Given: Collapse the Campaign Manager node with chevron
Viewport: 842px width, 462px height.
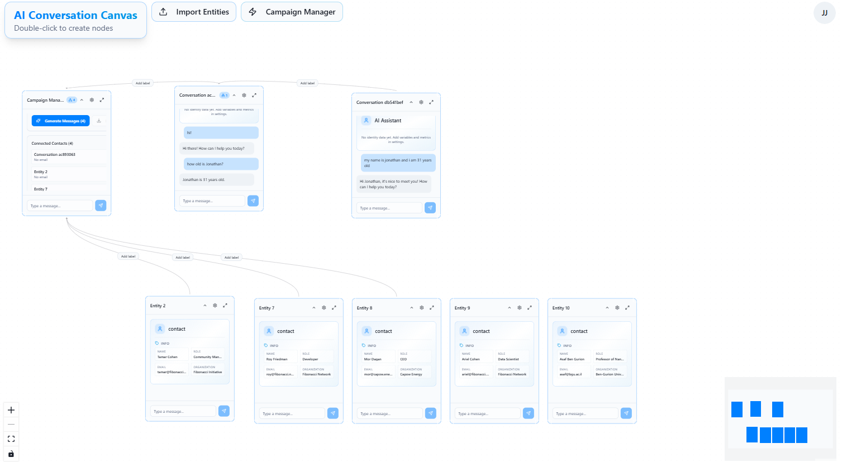Looking at the screenshot, I should (x=82, y=100).
